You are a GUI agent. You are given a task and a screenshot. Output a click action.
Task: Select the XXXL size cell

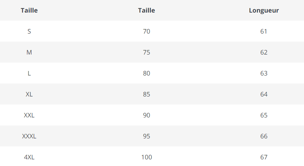click(29, 136)
